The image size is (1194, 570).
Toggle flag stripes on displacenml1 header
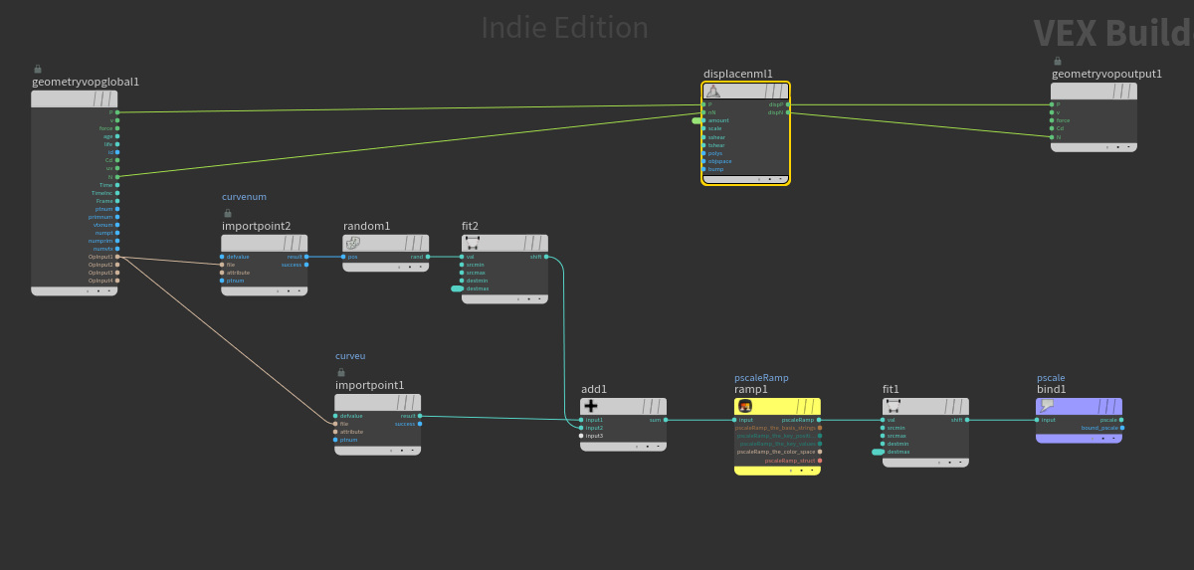click(x=776, y=91)
